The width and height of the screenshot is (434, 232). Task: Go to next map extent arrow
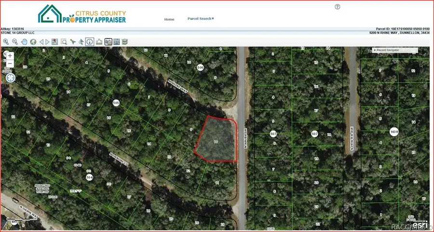(x=47, y=42)
